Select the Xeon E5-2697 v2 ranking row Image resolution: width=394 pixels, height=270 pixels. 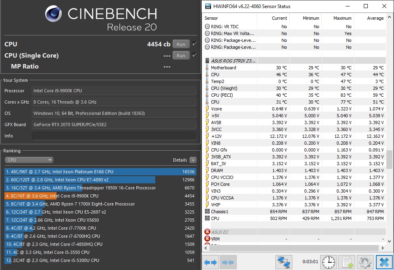click(100, 212)
